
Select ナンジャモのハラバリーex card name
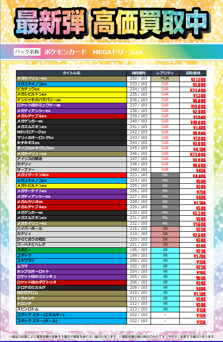point(39,100)
